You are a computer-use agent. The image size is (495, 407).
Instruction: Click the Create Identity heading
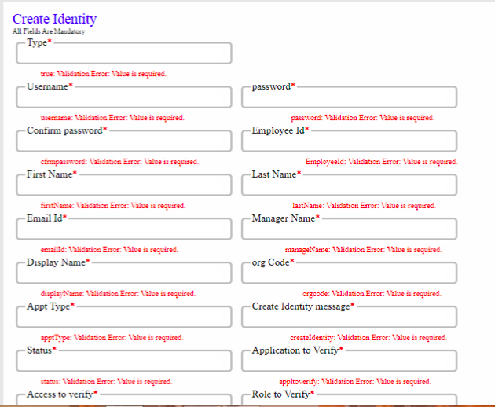(x=55, y=19)
